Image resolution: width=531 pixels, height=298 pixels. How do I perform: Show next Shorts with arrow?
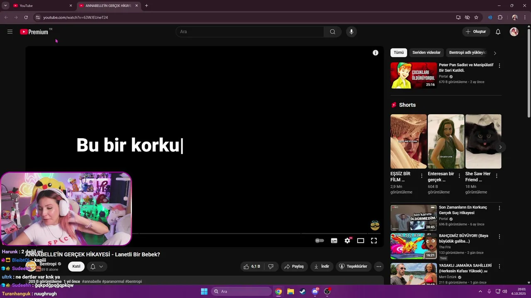(x=501, y=147)
